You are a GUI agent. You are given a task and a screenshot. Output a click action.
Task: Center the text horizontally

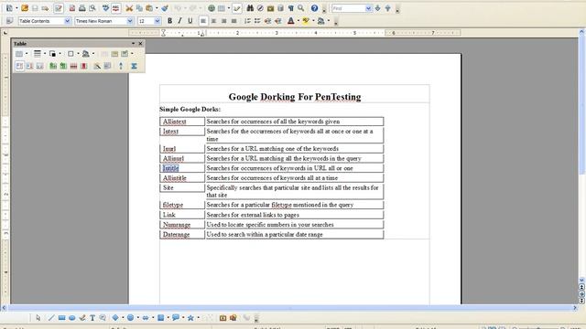pyautogui.click(x=213, y=21)
